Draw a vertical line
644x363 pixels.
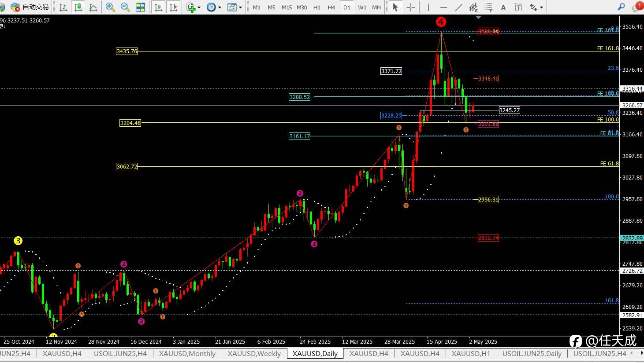428,7
